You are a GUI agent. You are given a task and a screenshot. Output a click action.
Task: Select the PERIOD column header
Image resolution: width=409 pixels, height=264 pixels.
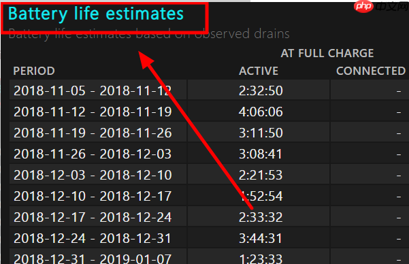click(x=34, y=71)
